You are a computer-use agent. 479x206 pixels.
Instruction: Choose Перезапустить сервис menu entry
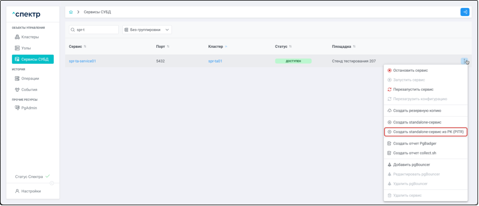413,90
